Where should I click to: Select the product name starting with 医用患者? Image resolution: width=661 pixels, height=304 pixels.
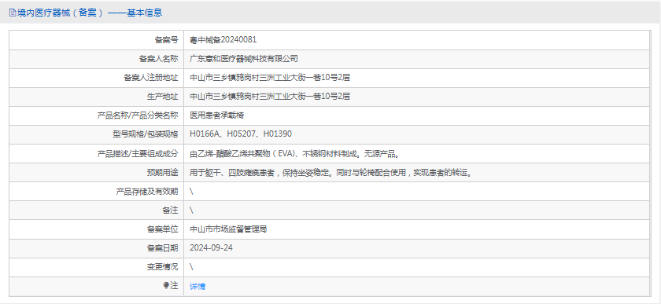point(216,115)
